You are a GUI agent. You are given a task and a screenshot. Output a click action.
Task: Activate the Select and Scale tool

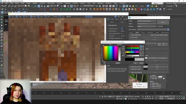coord(45,6)
